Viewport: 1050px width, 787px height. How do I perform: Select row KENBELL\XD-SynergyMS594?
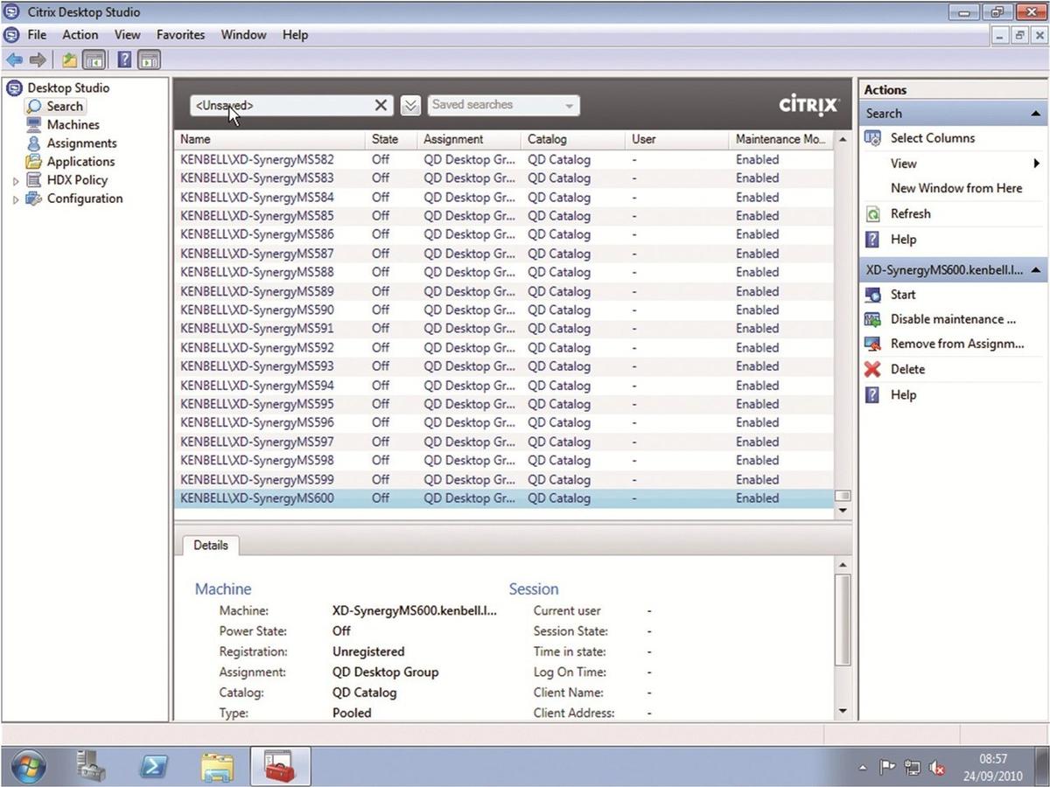[x=505, y=386]
